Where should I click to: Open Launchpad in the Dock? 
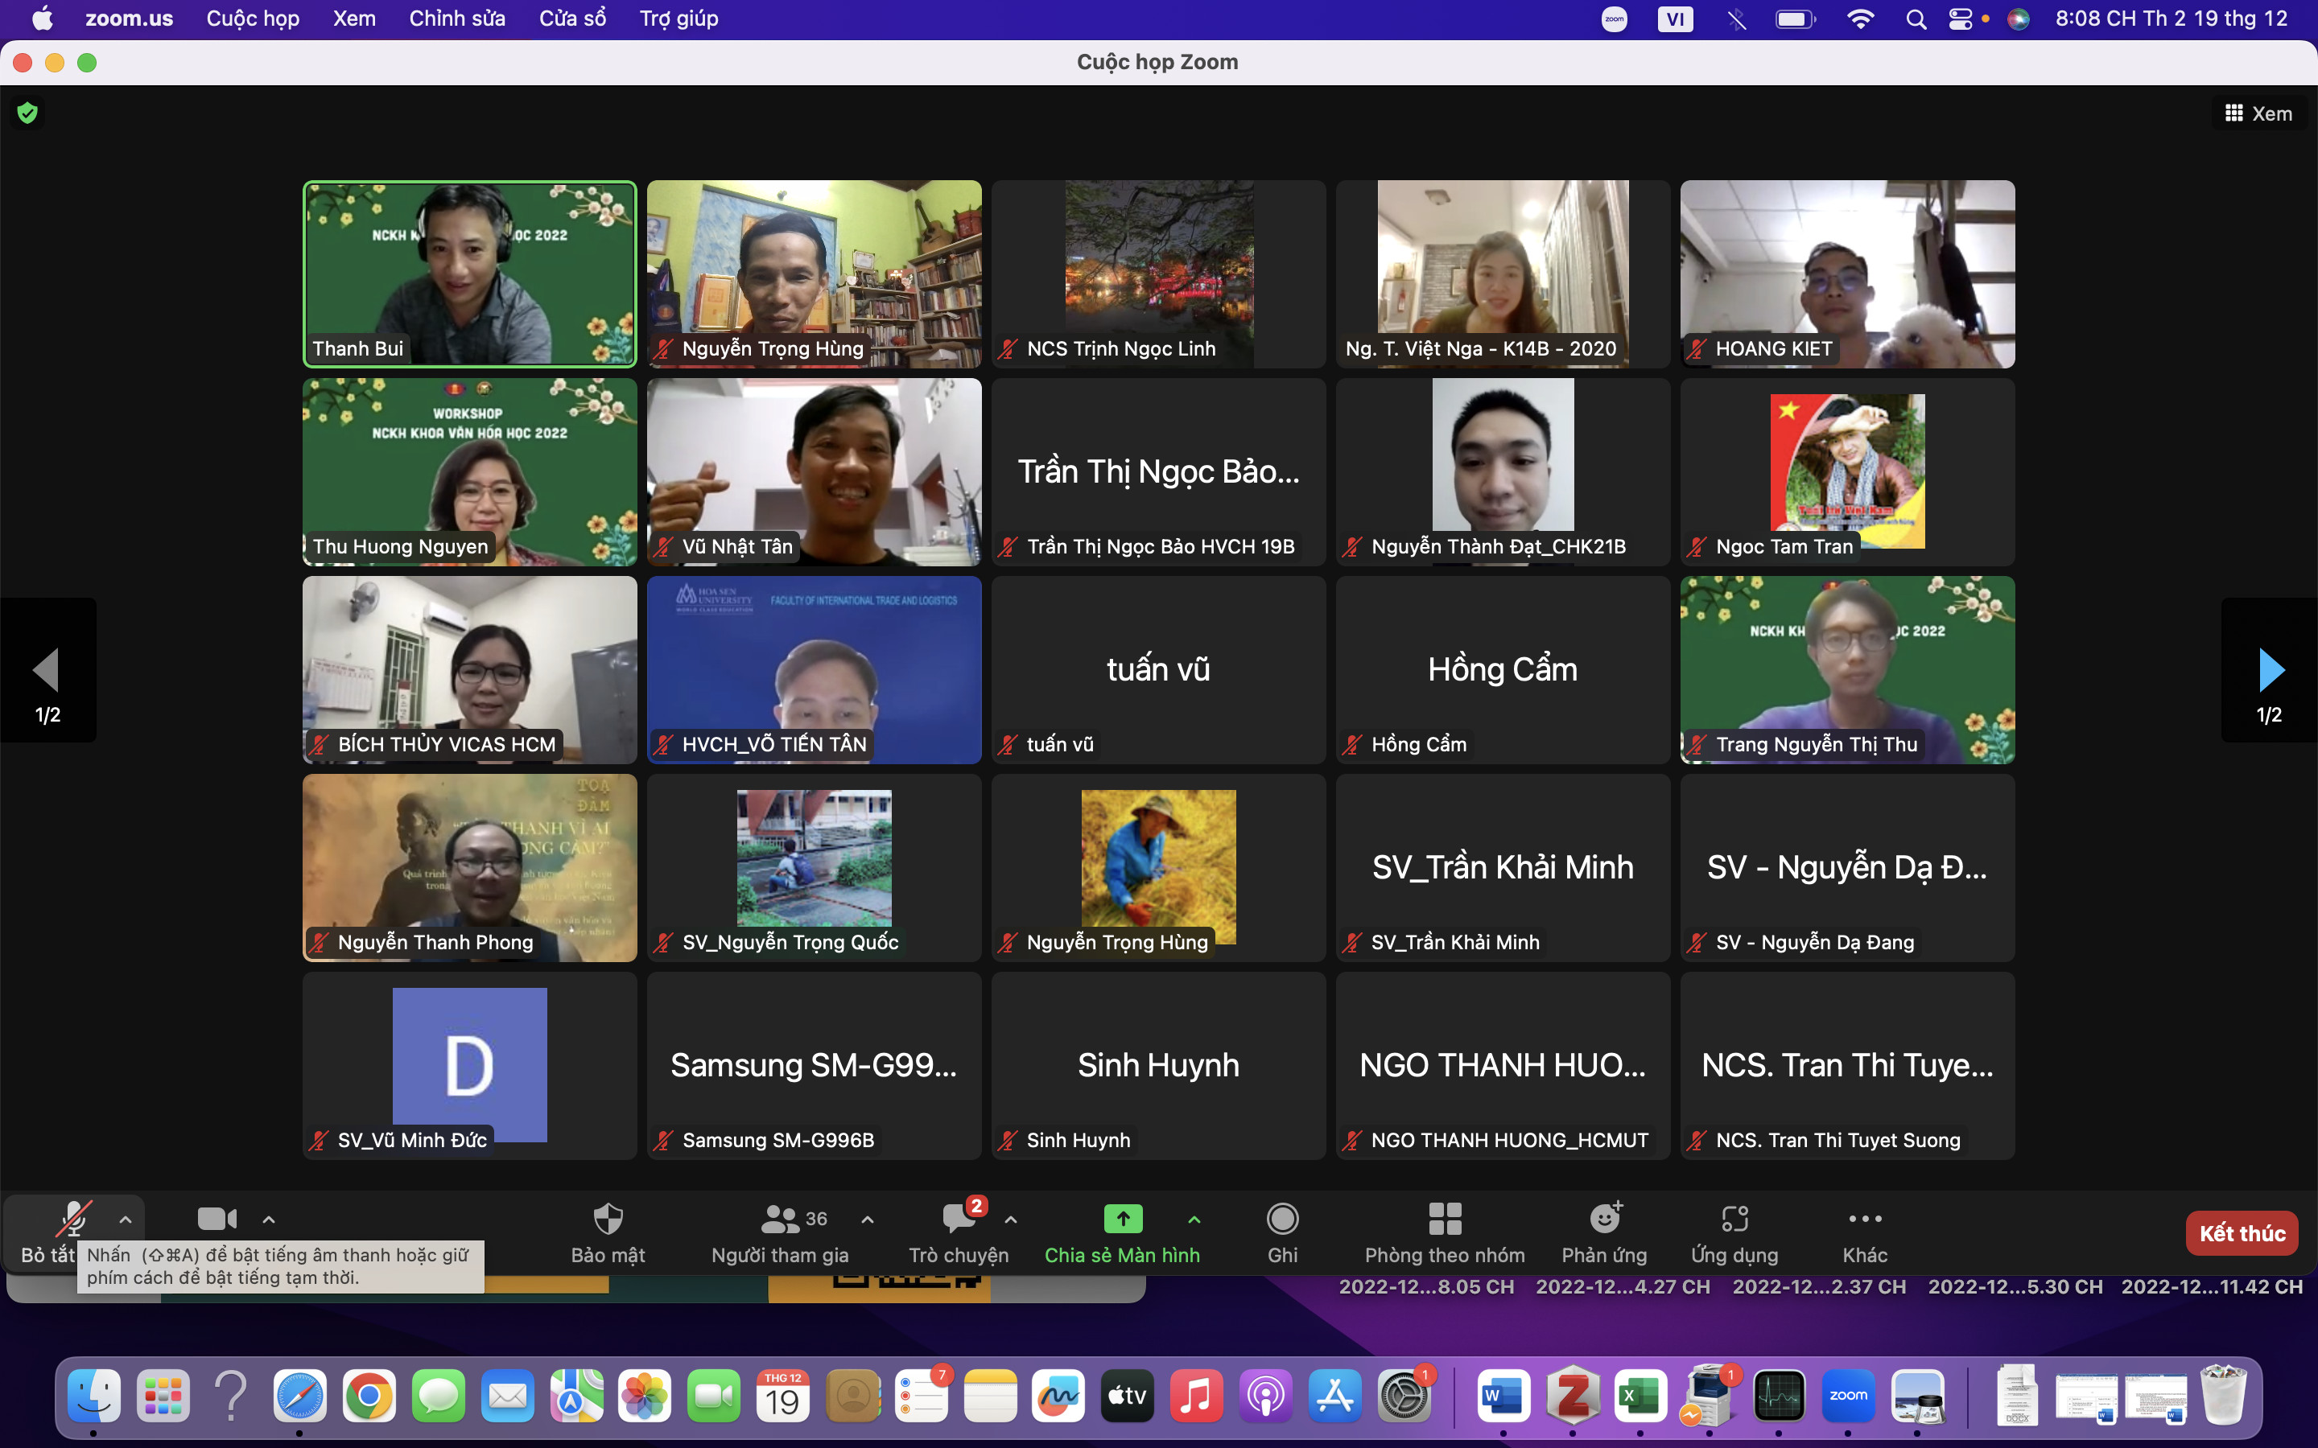coord(163,1396)
